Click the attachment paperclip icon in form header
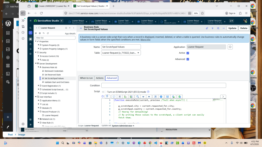 coord(207,28)
